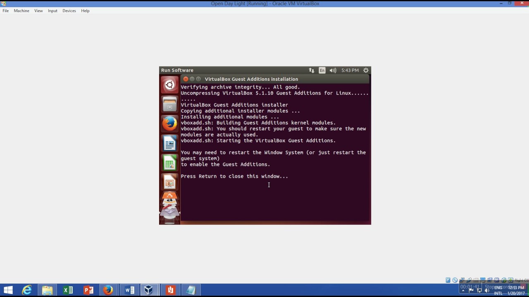Click the 'Run Software' panel title
Screen dimensions: 529x297
click(177, 70)
